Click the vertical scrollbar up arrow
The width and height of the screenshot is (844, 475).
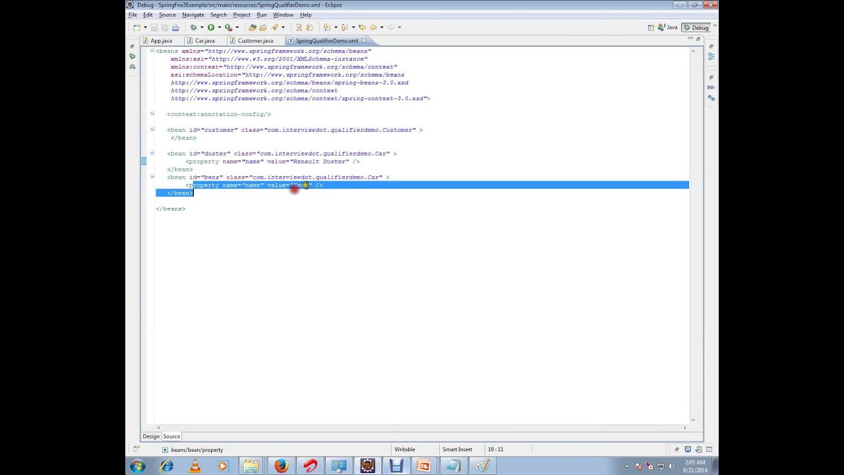tap(692, 51)
